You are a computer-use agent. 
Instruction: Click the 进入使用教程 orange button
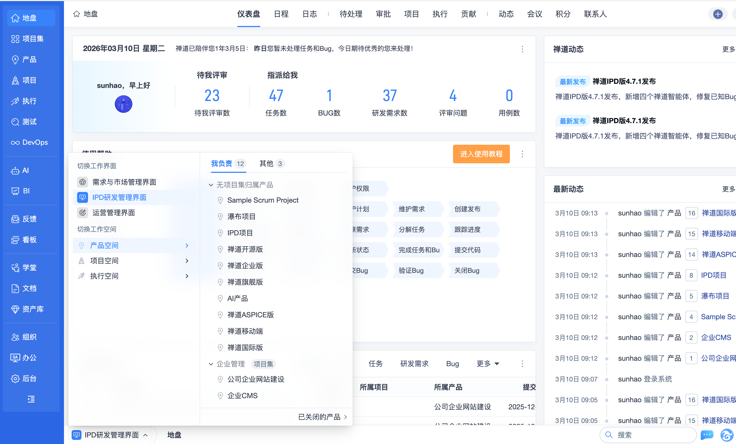[481, 154]
